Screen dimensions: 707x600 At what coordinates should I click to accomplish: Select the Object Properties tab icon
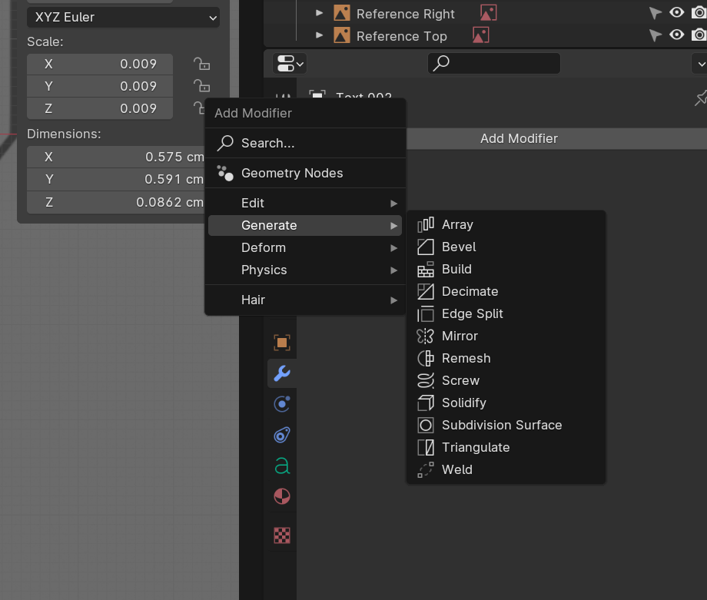tap(280, 343)
